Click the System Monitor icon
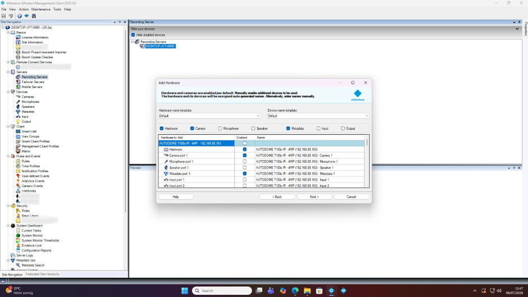 click(x=18, y=235)
